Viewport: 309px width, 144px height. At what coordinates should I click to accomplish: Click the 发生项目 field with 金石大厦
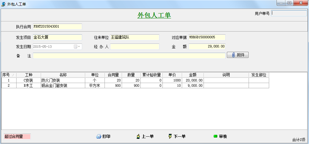pos(57,37)
